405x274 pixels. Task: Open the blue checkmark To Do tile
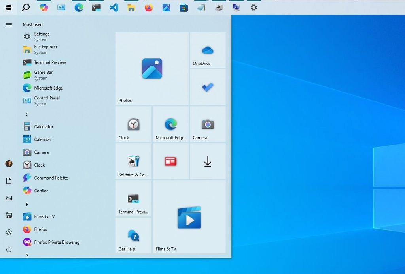(x=208, y=87)
